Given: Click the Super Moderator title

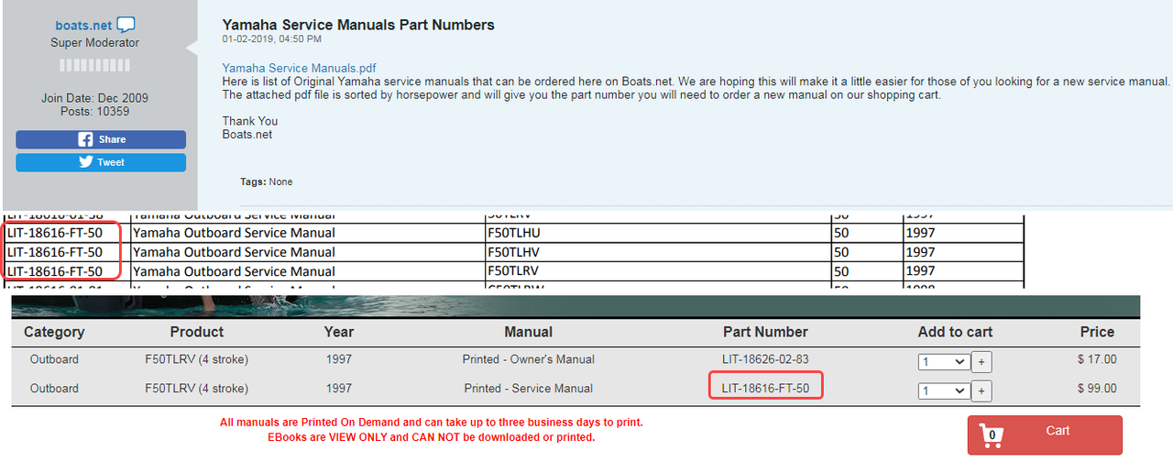Looking at the screenshot, I should [95, 43].
